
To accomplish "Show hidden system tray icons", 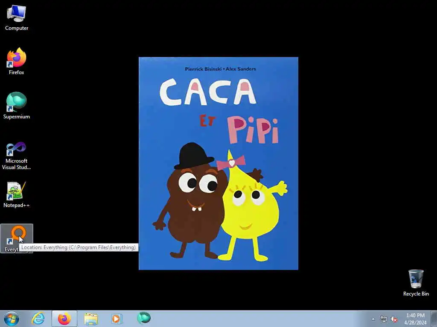I will [x=373, y=319].
